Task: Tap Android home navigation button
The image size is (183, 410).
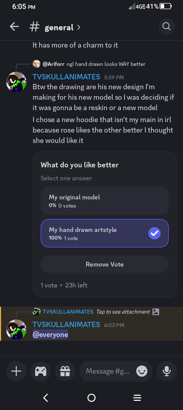Action: [x=91, y=398]
